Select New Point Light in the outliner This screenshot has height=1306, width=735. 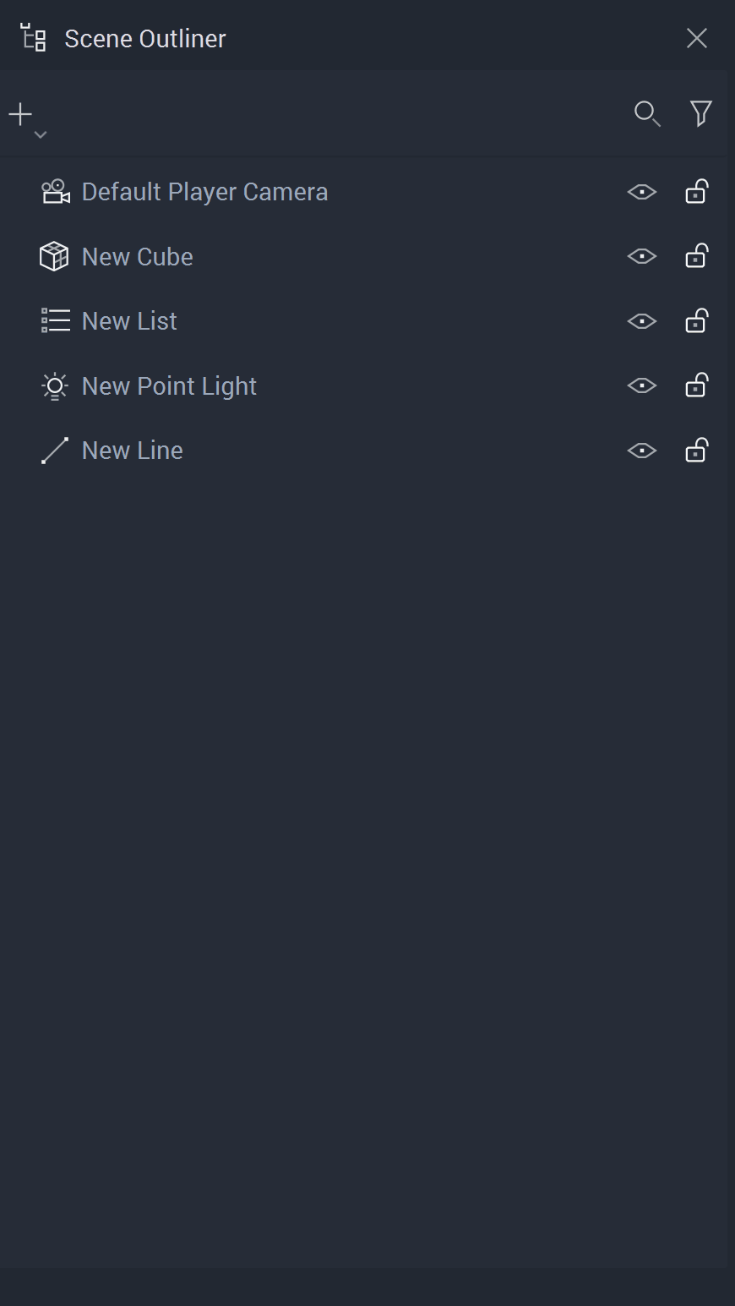point(169,386)
